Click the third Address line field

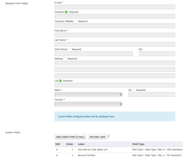(x=115, y=76)
